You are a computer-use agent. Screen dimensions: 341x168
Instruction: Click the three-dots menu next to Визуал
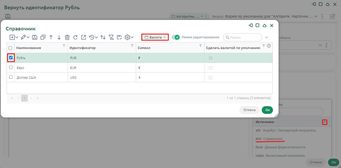coord(323,16)
